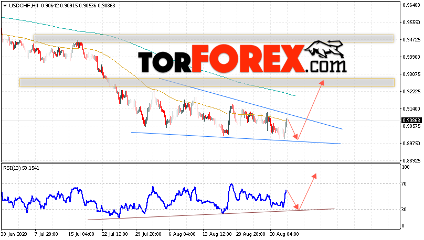The height and width of the screenshot is (240, 424).
Task: Click the current price tag 0.90863
Action: (411, 120)
